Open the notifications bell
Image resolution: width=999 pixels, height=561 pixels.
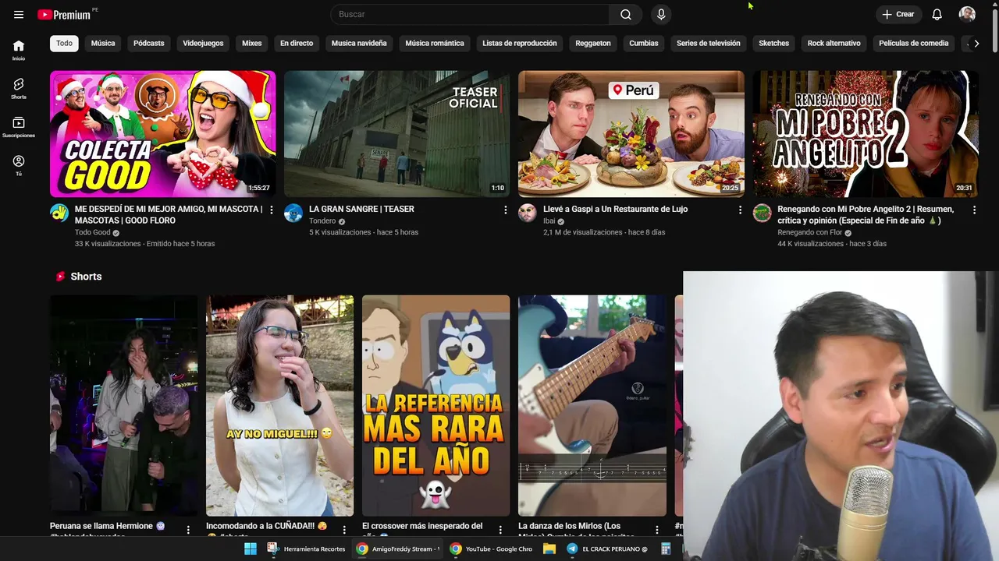pyautogui.click(x=937, y=14)
